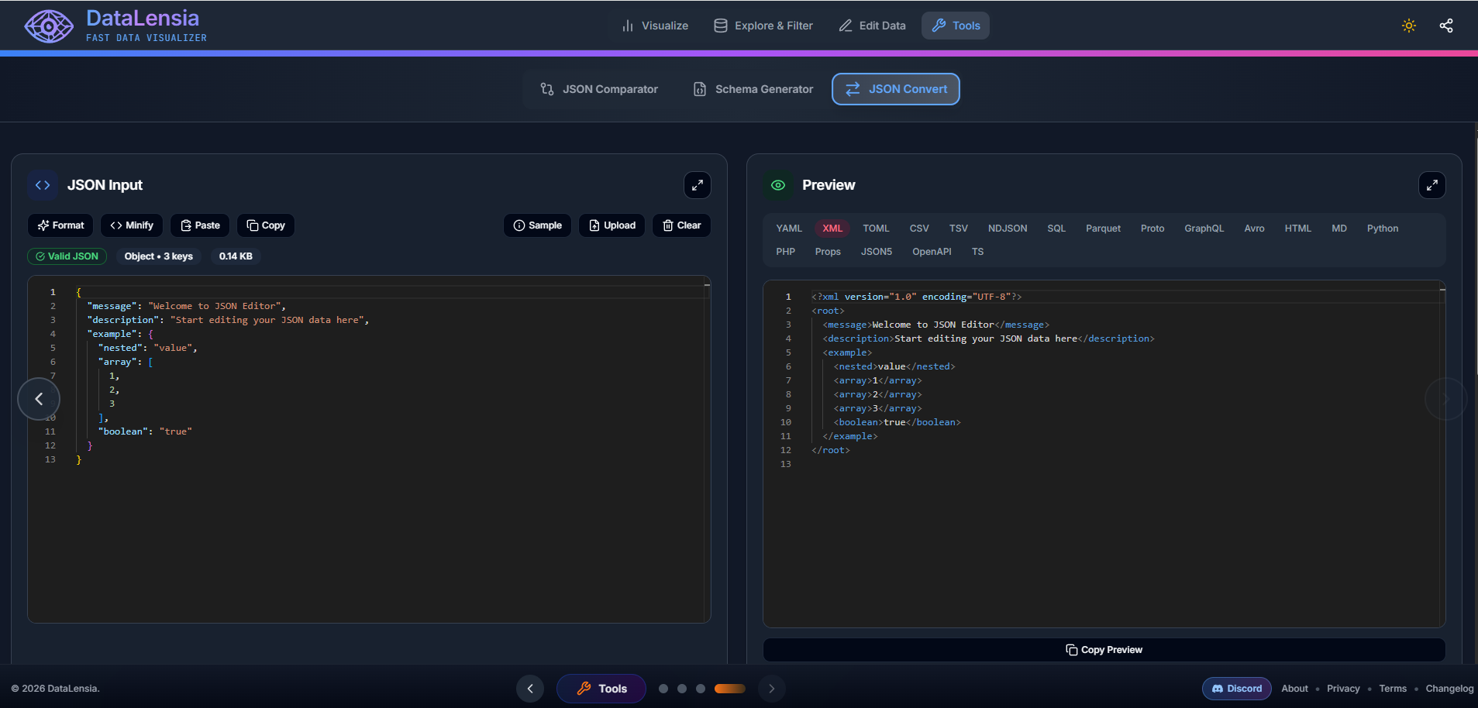Select second pagination dot

[682, 689]
